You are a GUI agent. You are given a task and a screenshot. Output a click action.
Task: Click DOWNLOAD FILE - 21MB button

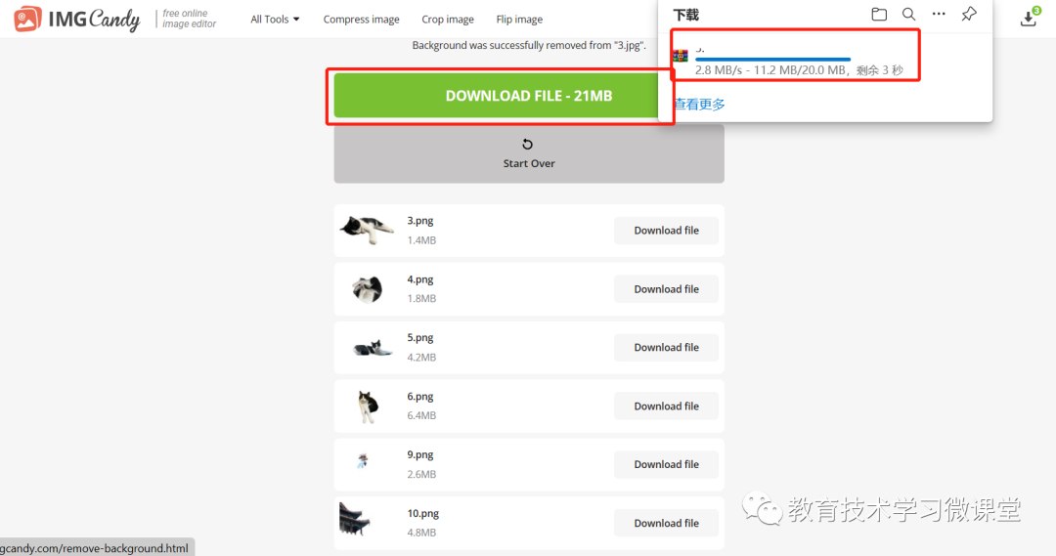[496, 96]
